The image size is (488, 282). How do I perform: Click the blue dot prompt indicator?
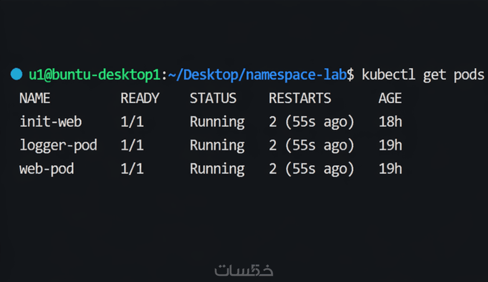pos(16,74)
